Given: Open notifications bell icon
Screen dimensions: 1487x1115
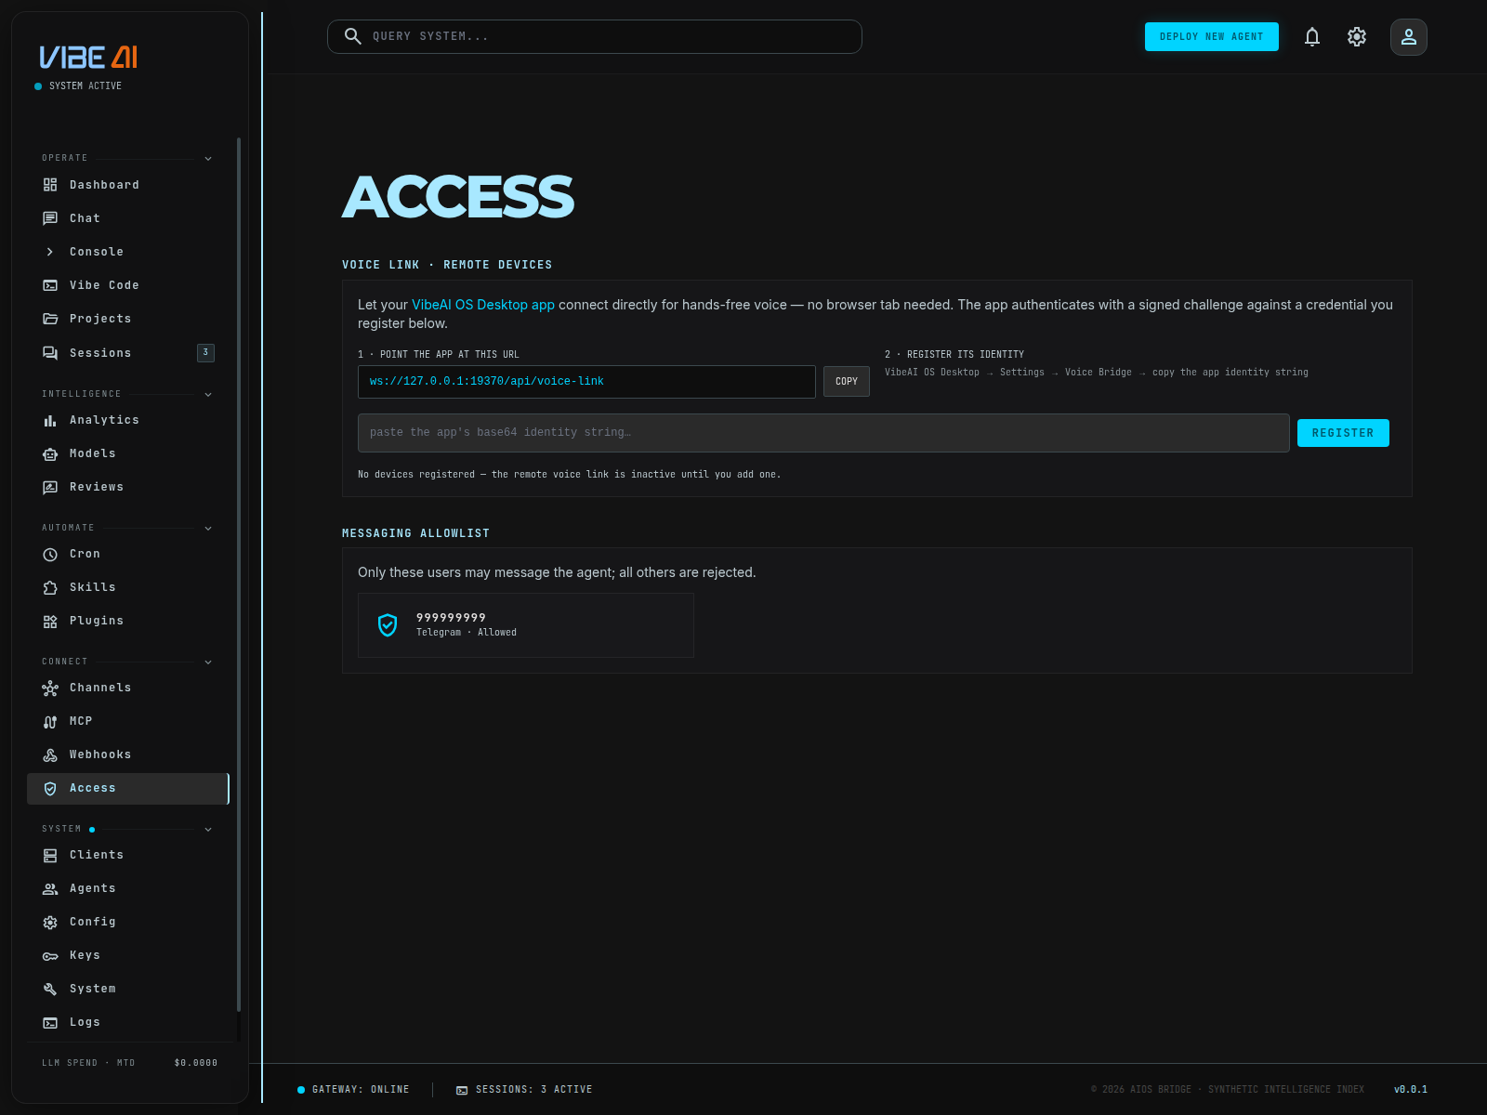Looking at the screenshot, I should coord(1312,37).
